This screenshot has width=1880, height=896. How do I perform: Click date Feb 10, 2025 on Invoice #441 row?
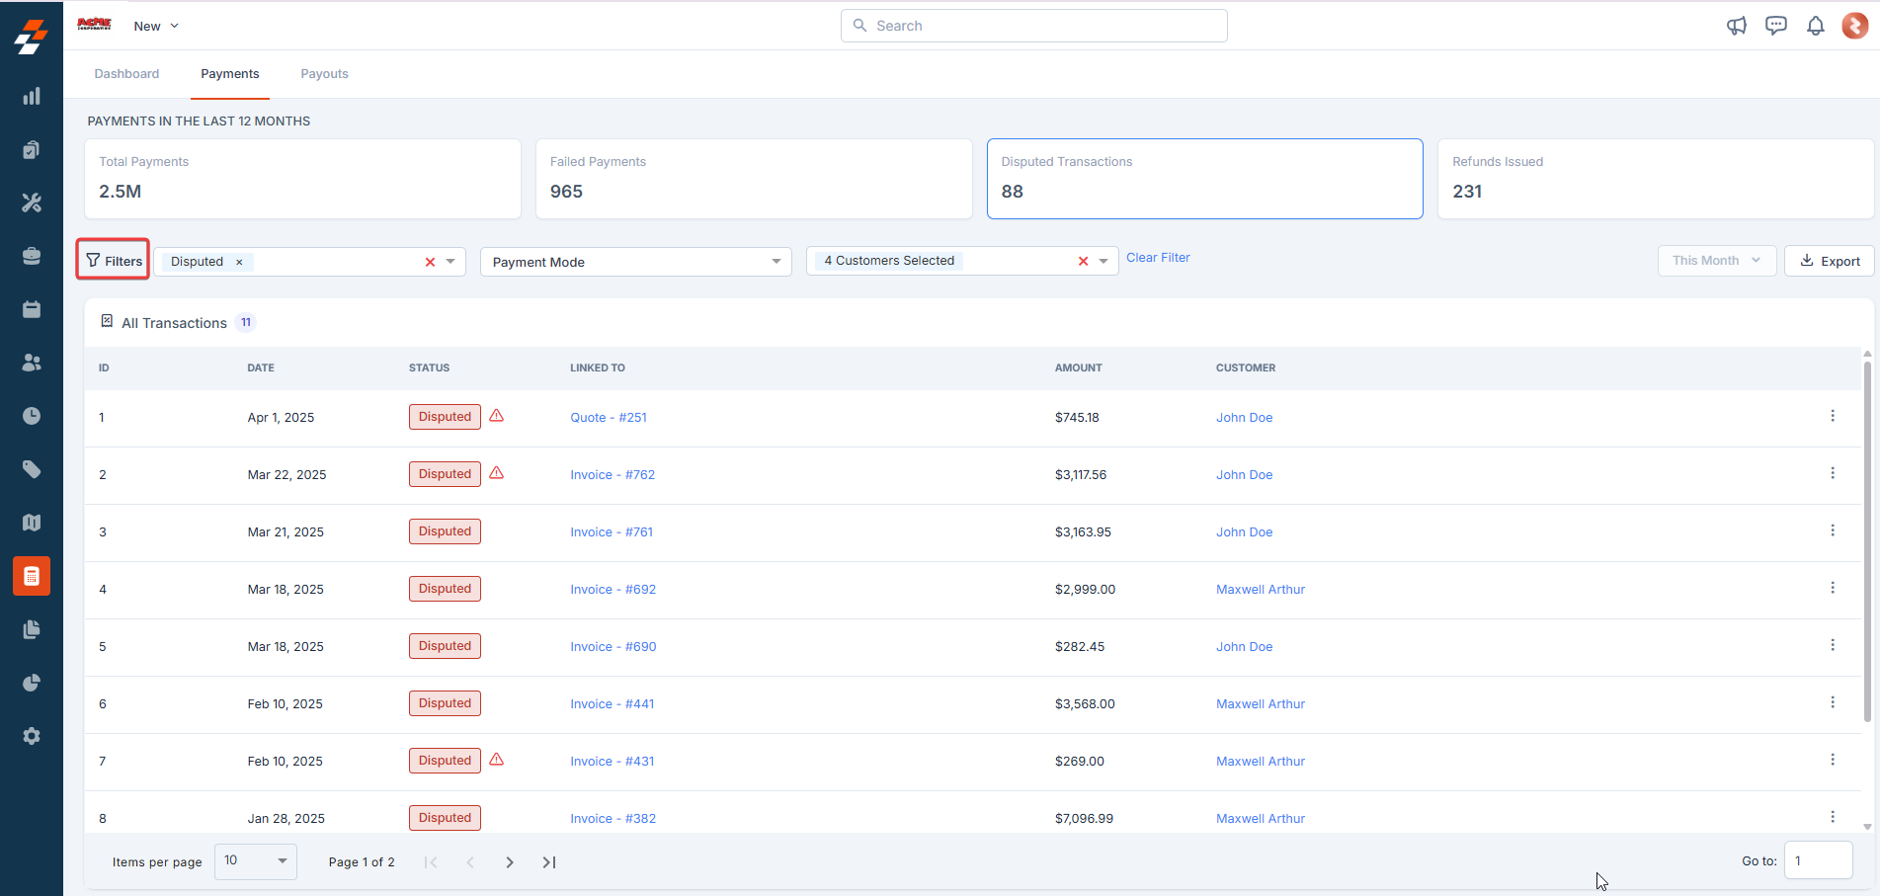[285, 703]
